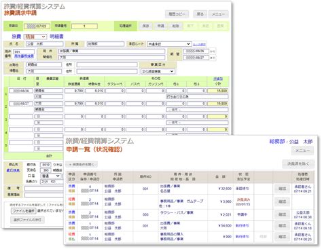Click the 申請番号 yellow input field
The height and width of the screenshot is (249, 322).
pyautogui.click(x=84, y=26)
